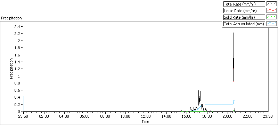Viewport: 278px width, 125px height.
Task: Click the 10:00 time axis label
Action: (125, 116)
